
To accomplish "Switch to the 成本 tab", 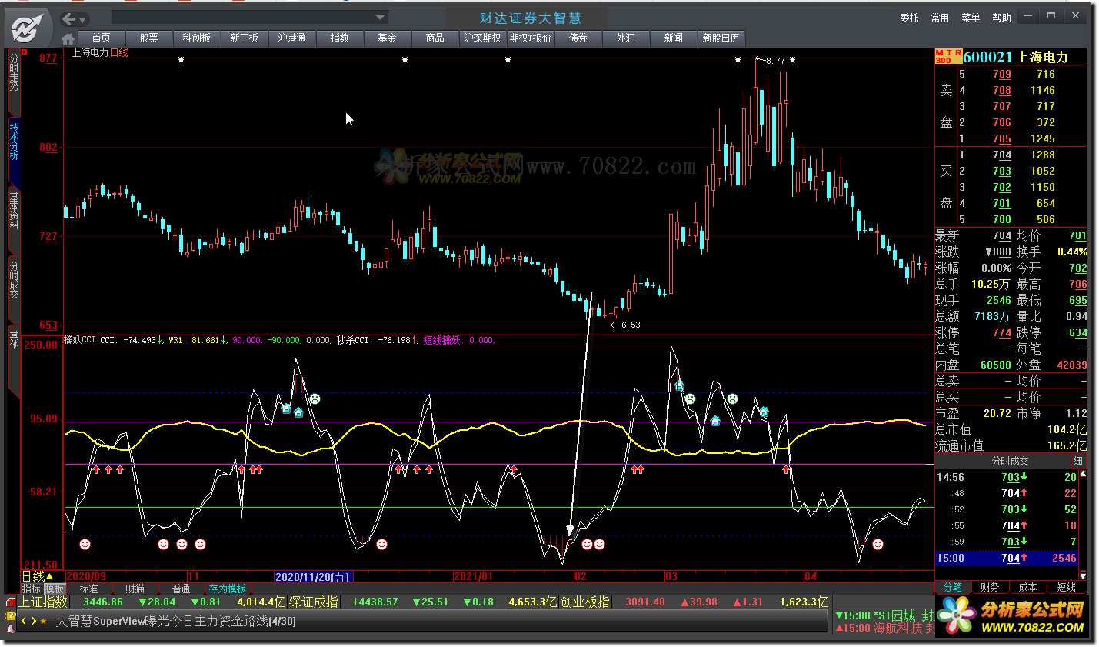I will tap(1028, 587).
